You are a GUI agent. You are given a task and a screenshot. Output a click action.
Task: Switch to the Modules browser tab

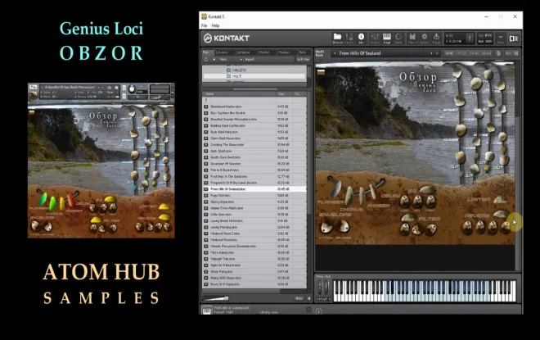[x=284, y=52]
